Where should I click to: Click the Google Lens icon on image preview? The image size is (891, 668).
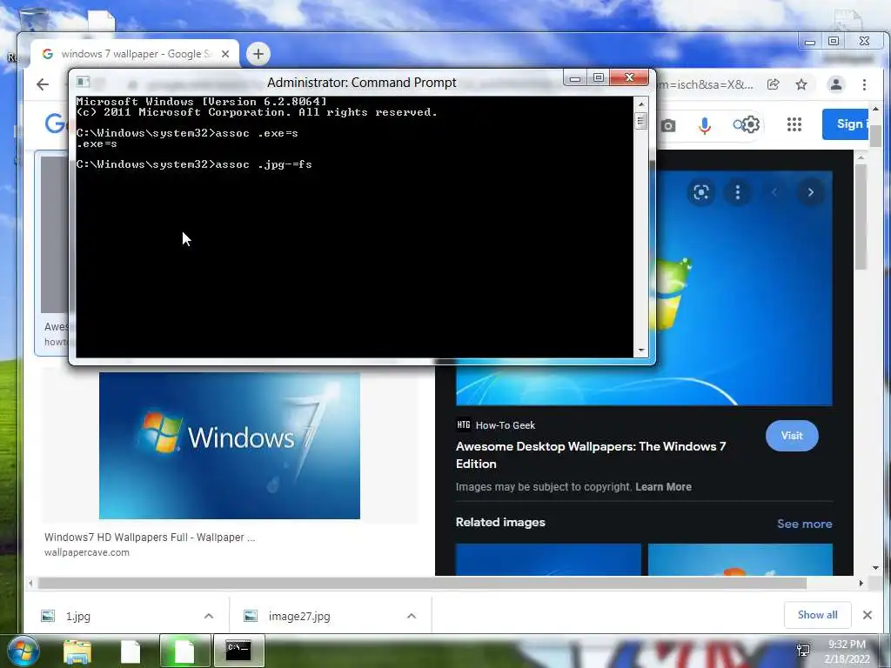(701, 192)
